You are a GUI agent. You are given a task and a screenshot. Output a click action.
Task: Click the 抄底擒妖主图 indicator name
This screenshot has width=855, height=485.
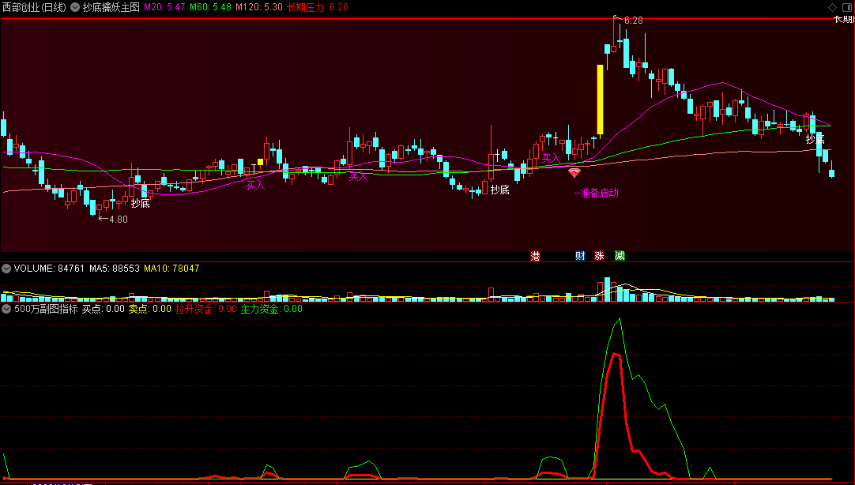pos(111,7)
